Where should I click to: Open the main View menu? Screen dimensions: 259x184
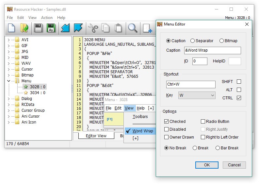click(x=32, y=18)
